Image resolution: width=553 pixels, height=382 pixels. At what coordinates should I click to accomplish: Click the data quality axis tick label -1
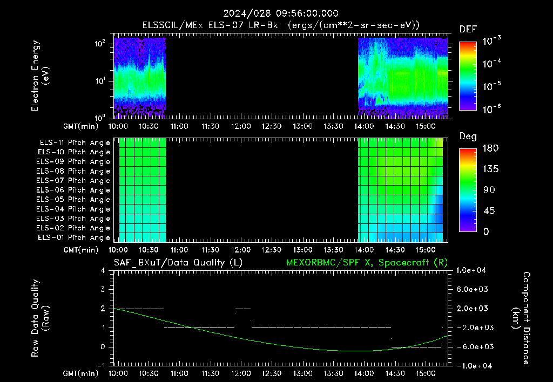click(101, 365)
